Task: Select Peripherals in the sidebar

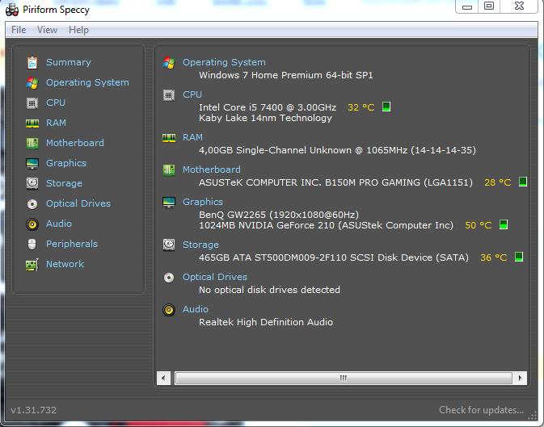Action: click(x=72, y=244)
